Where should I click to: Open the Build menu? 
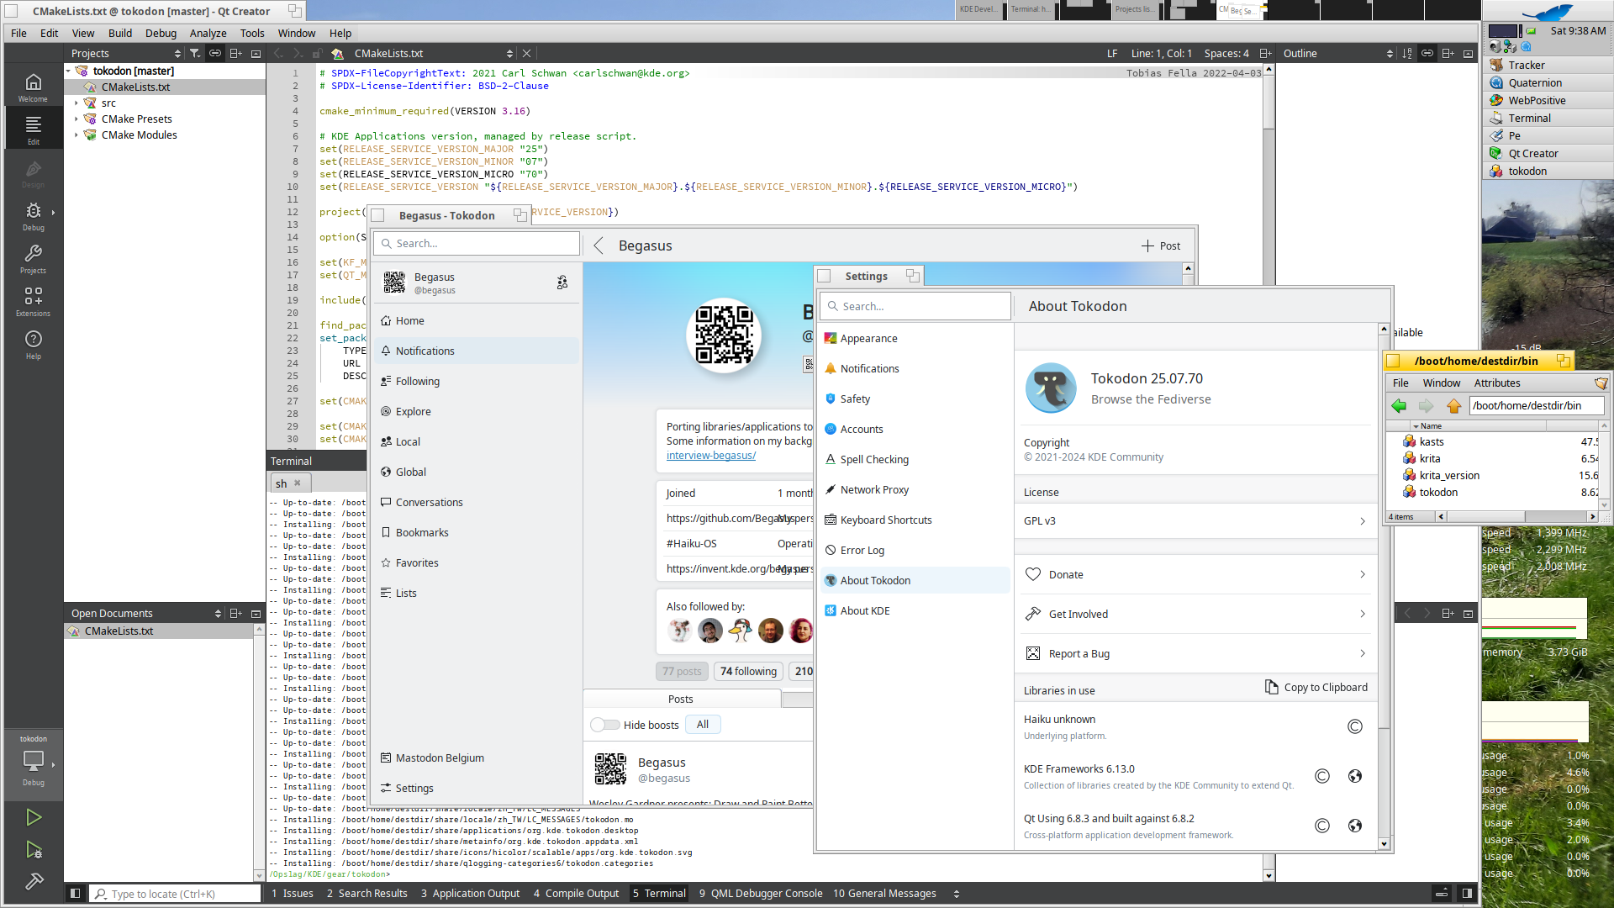click(120, 33)
